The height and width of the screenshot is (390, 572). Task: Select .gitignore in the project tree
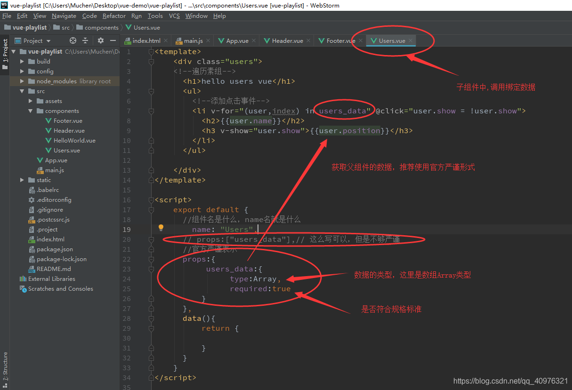click(46, 210)
